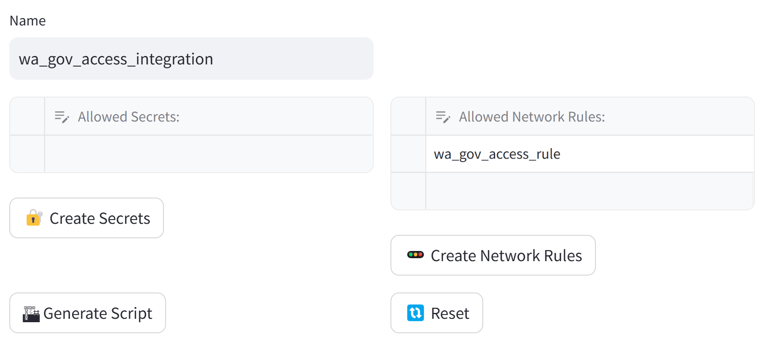The width and height of the screenshot is (778, 340).
Task: Click the blue refresh icon on Reset
Action: click(x=415, y=313)
